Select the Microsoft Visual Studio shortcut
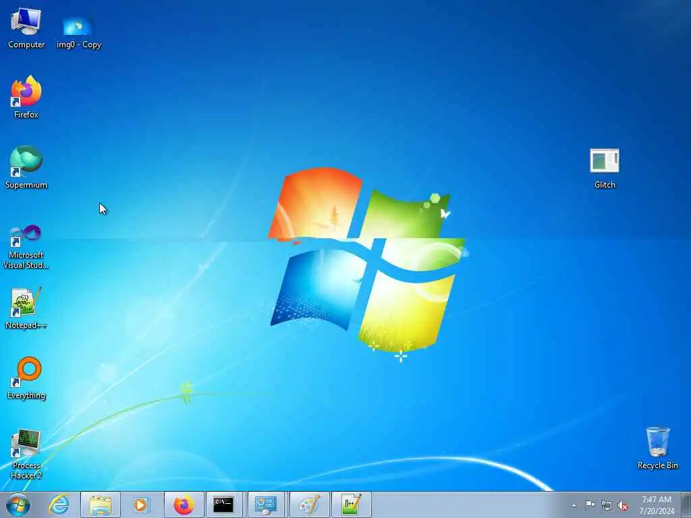The width and height of the screenshot is (691, 518). [26, 247]
